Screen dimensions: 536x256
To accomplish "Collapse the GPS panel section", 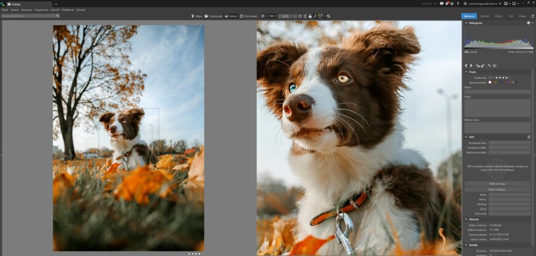I will [466, 137].
